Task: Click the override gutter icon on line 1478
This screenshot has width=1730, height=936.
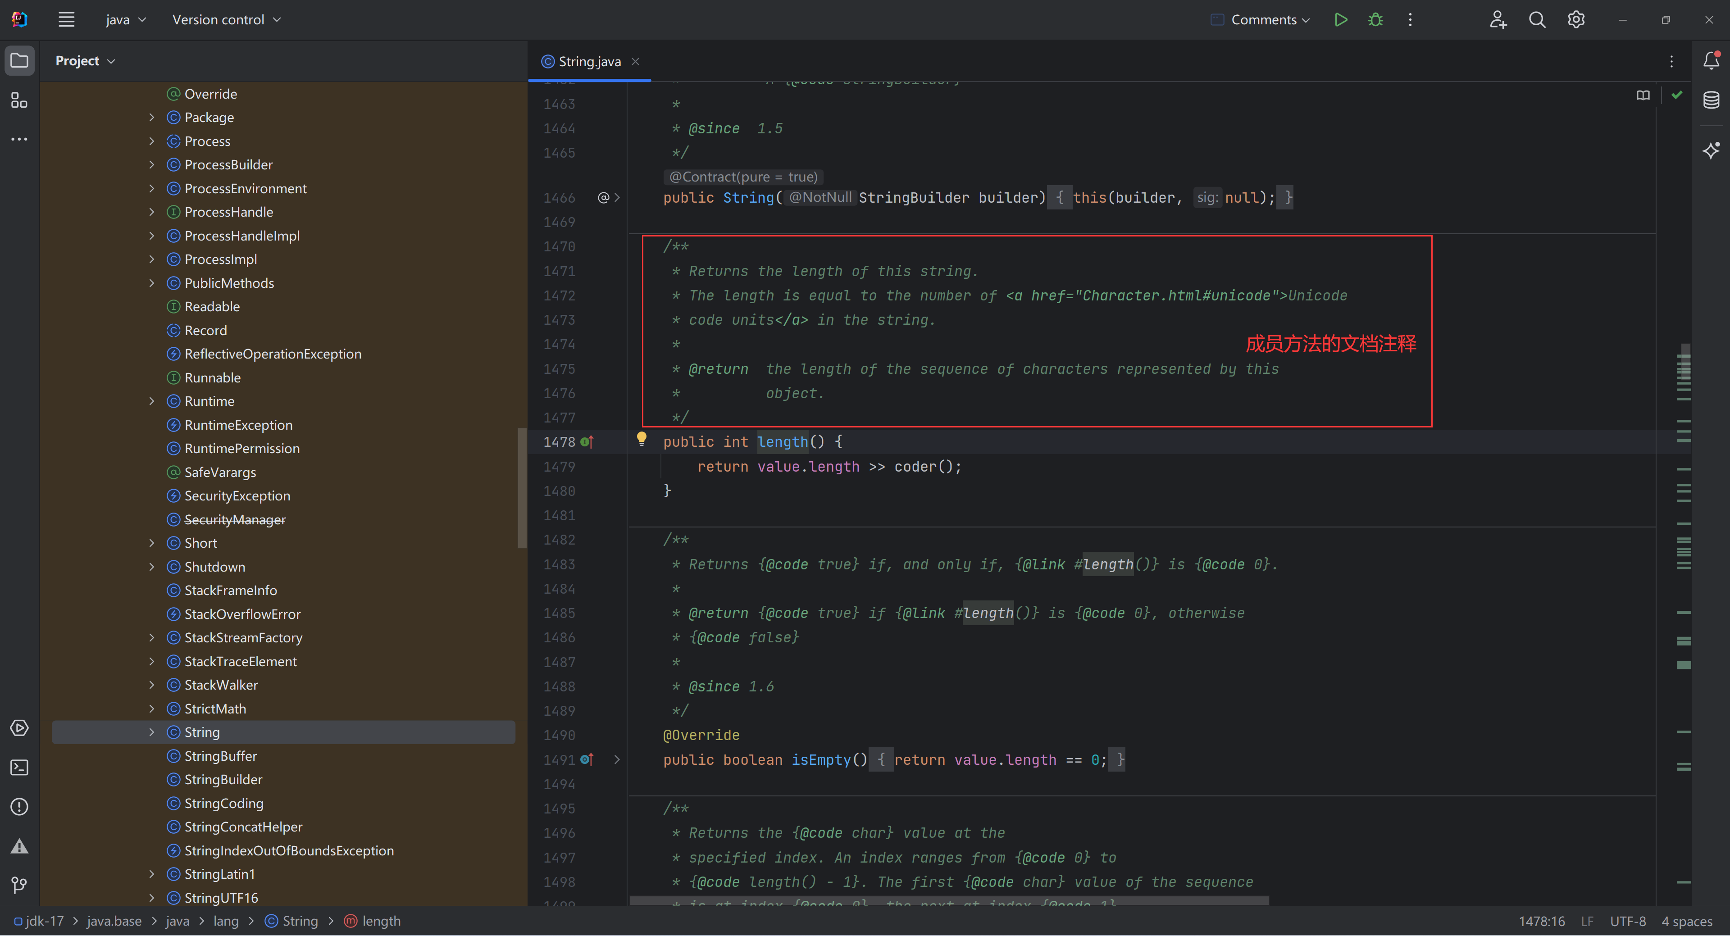Action: (x=587, y=442)
